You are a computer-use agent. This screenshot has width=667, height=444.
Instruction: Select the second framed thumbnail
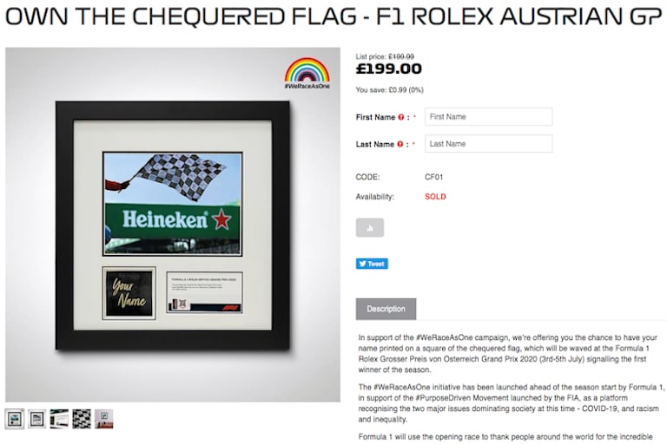(x=37, y=420)
